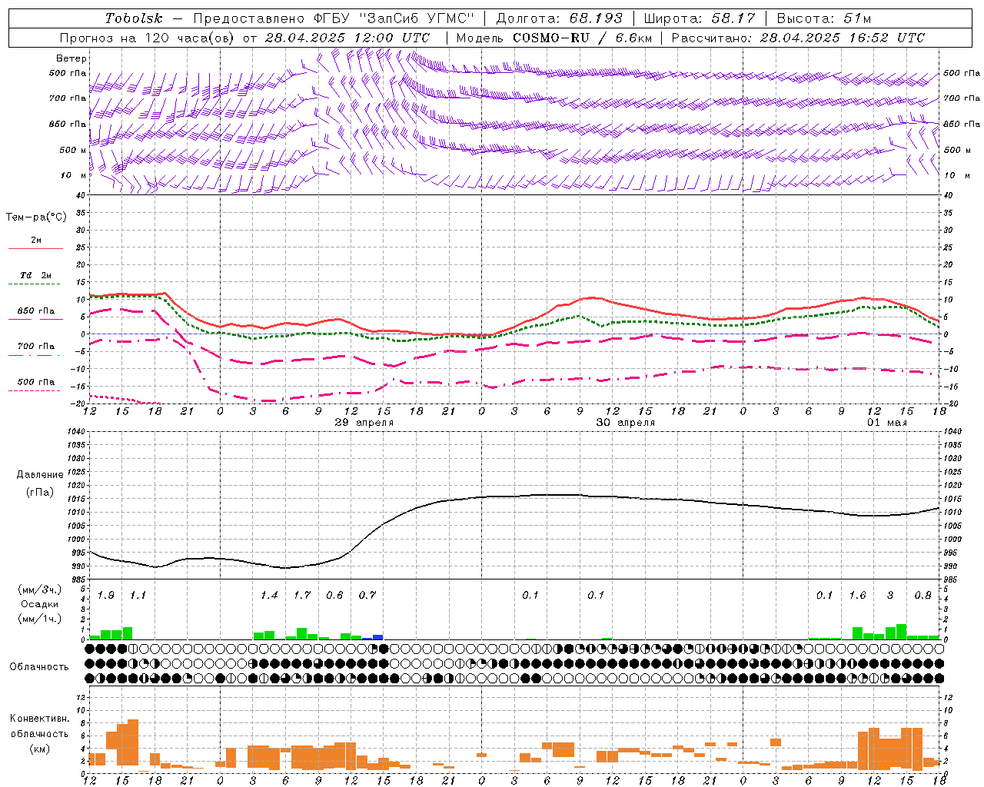Click the '30 апреля' date label
This screenshot has width=984, height=787.
pos(626,423)
